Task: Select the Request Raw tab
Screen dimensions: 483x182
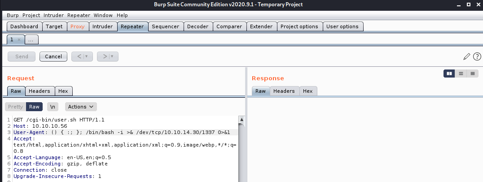Action: [x=16, y=91]
